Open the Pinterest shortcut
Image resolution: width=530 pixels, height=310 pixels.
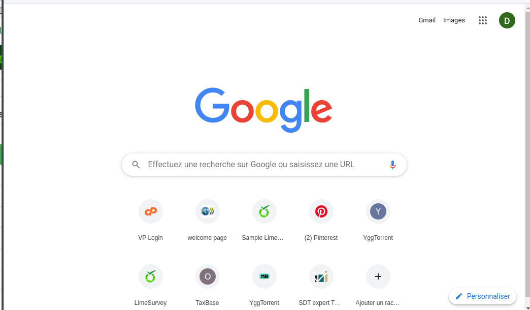point(321,211)
